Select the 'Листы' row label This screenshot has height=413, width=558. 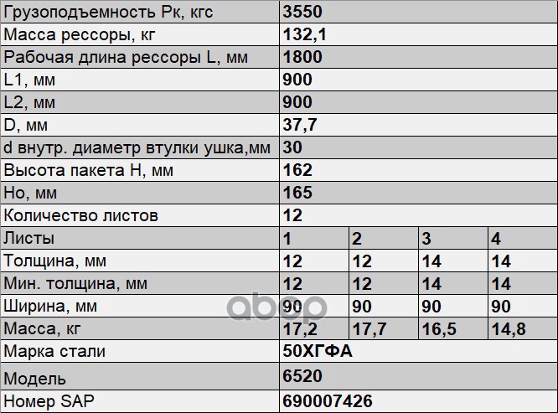pyautogui.click(x=28, y=238)
